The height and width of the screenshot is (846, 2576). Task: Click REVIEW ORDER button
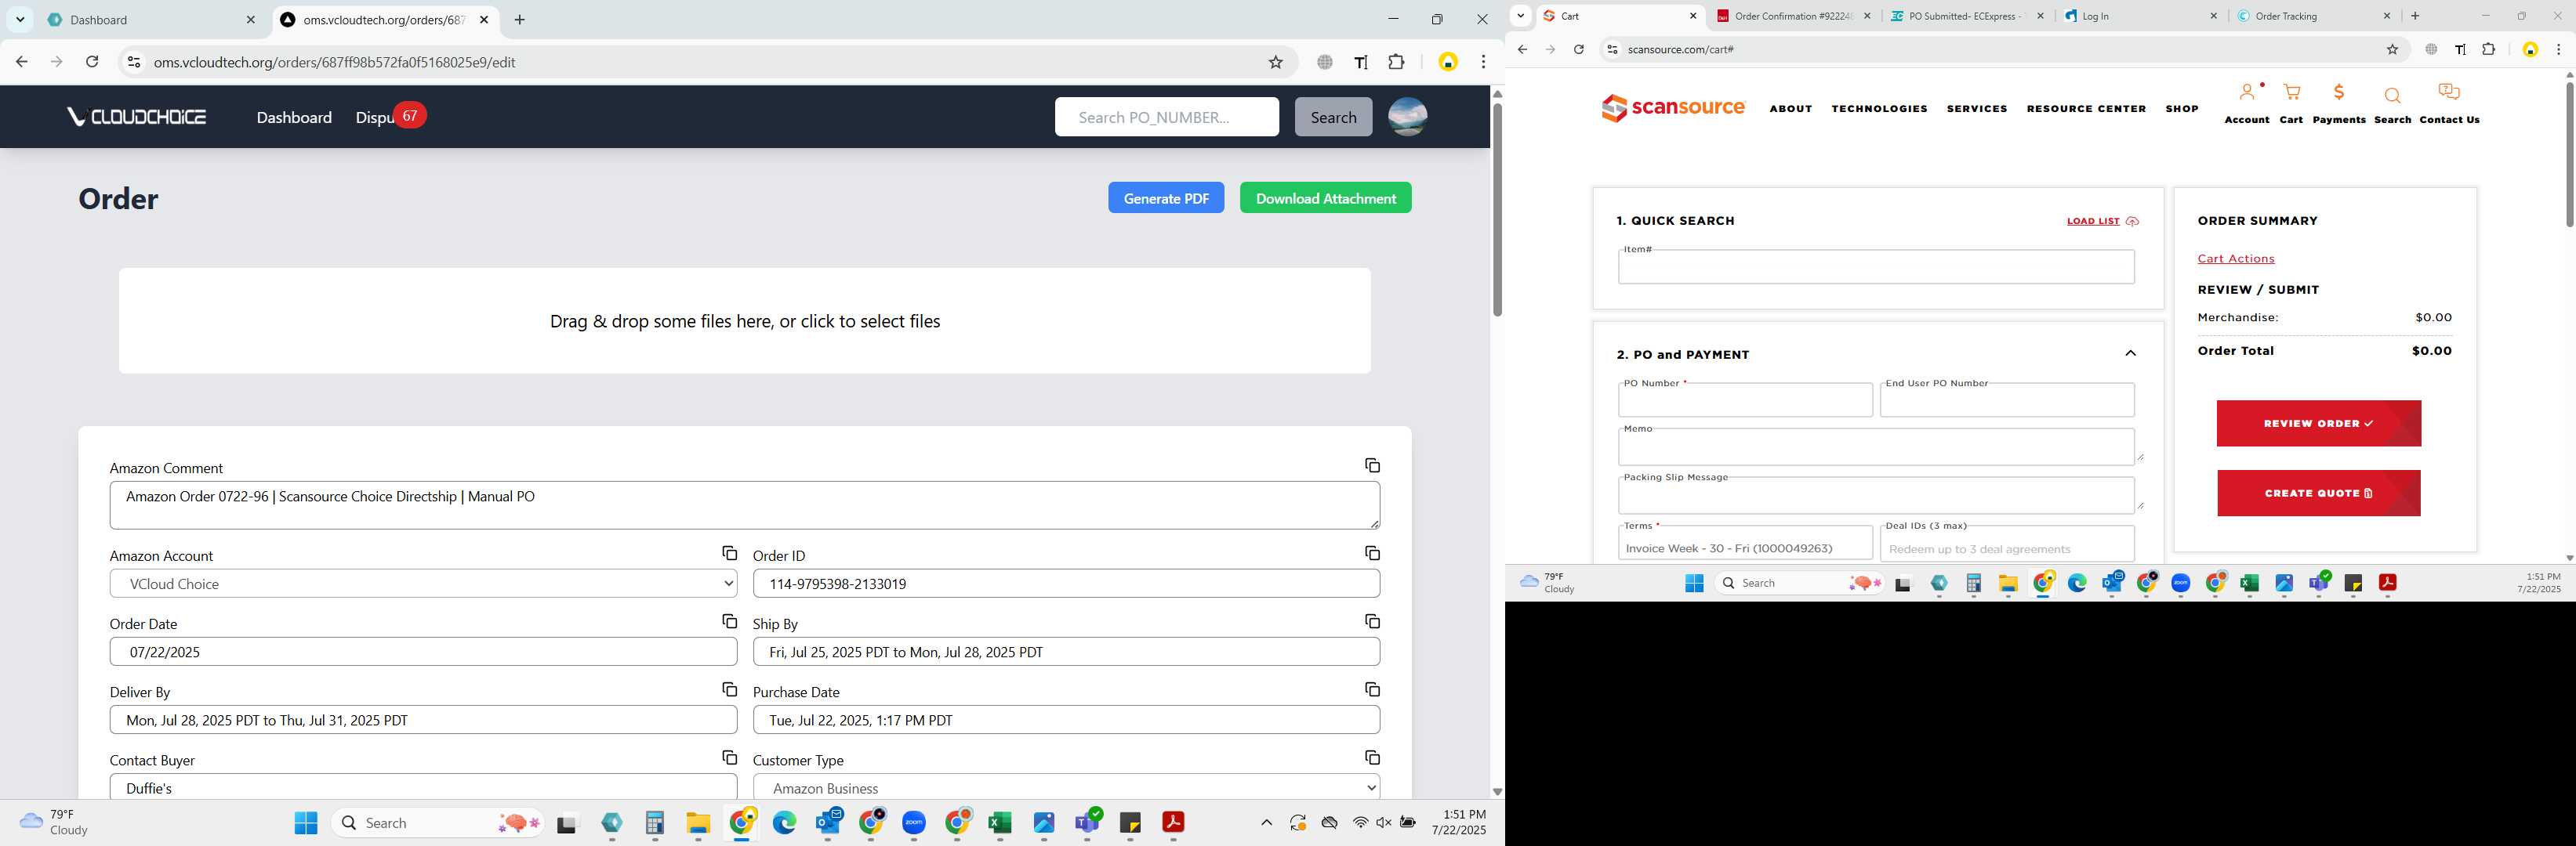pyautogui.click(x=2318, y=424)
